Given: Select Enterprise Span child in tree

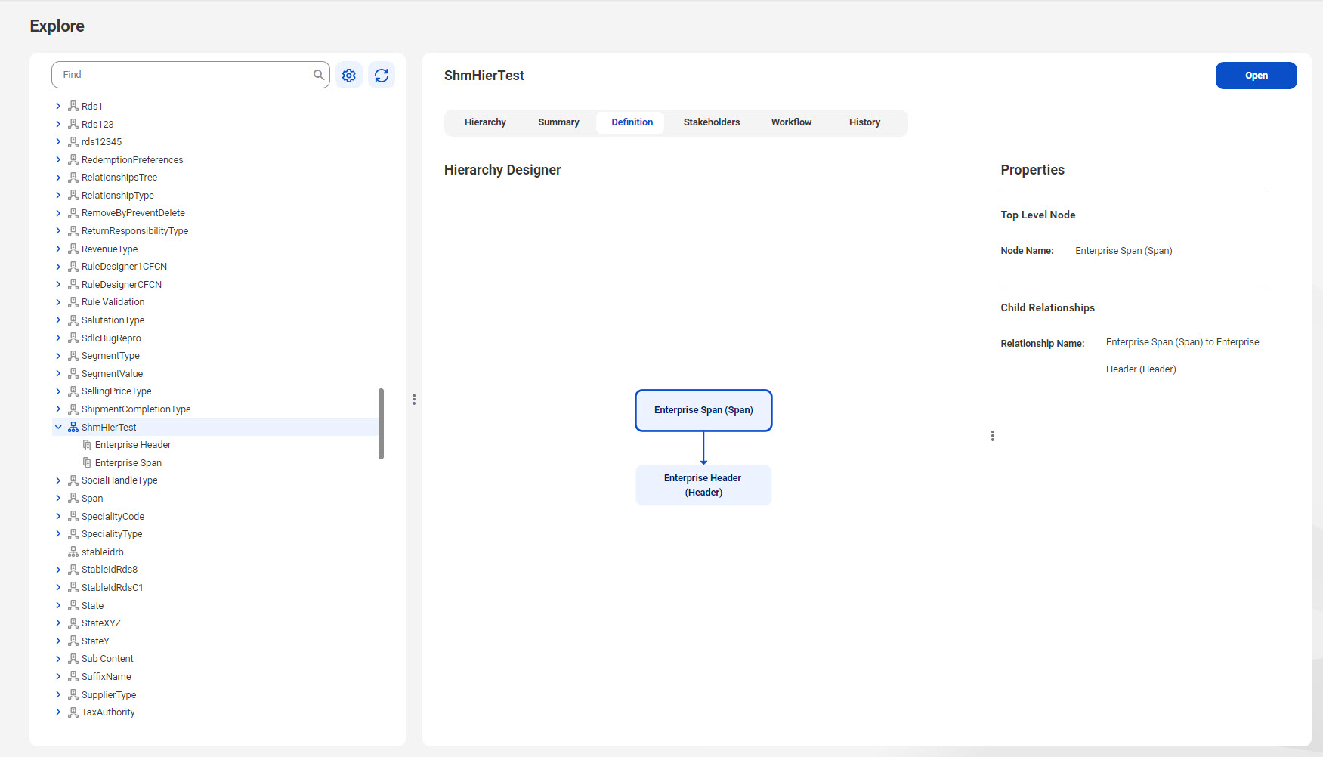Looking at the screenshot, I should (x=128, y=462).
